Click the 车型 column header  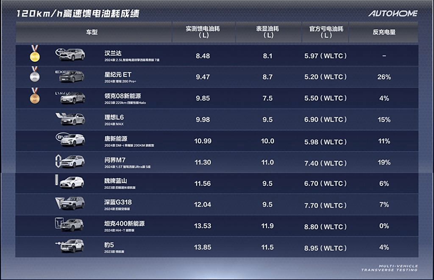tap(92, 32)
